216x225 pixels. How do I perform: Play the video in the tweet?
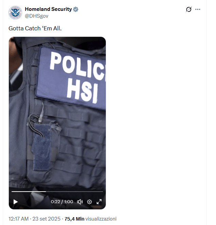point(15,202)
